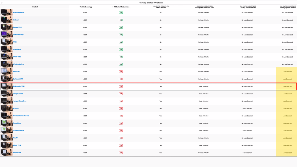Screen dimensions: 297x167
Task: Open the ExpressVPN product link
Action: [17, 27]
